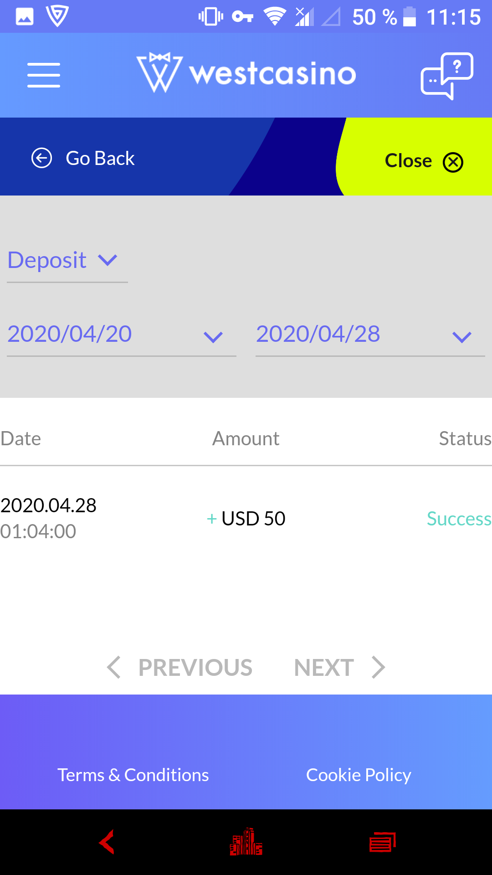The width and height of the screenshot is (492, 875).
Task: Click the Status column header
Action: pyautogui.click(x=465, y=438)
